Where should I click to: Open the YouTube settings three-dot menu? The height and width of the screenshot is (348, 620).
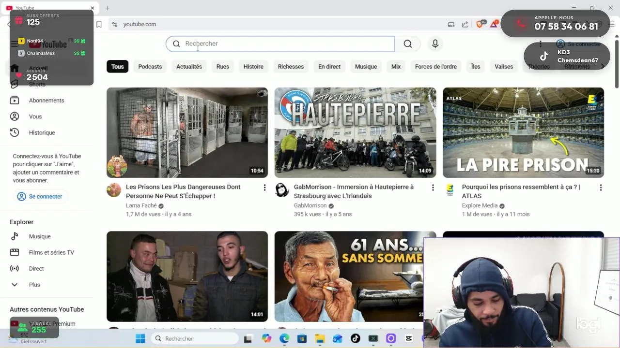coord(541,44)
